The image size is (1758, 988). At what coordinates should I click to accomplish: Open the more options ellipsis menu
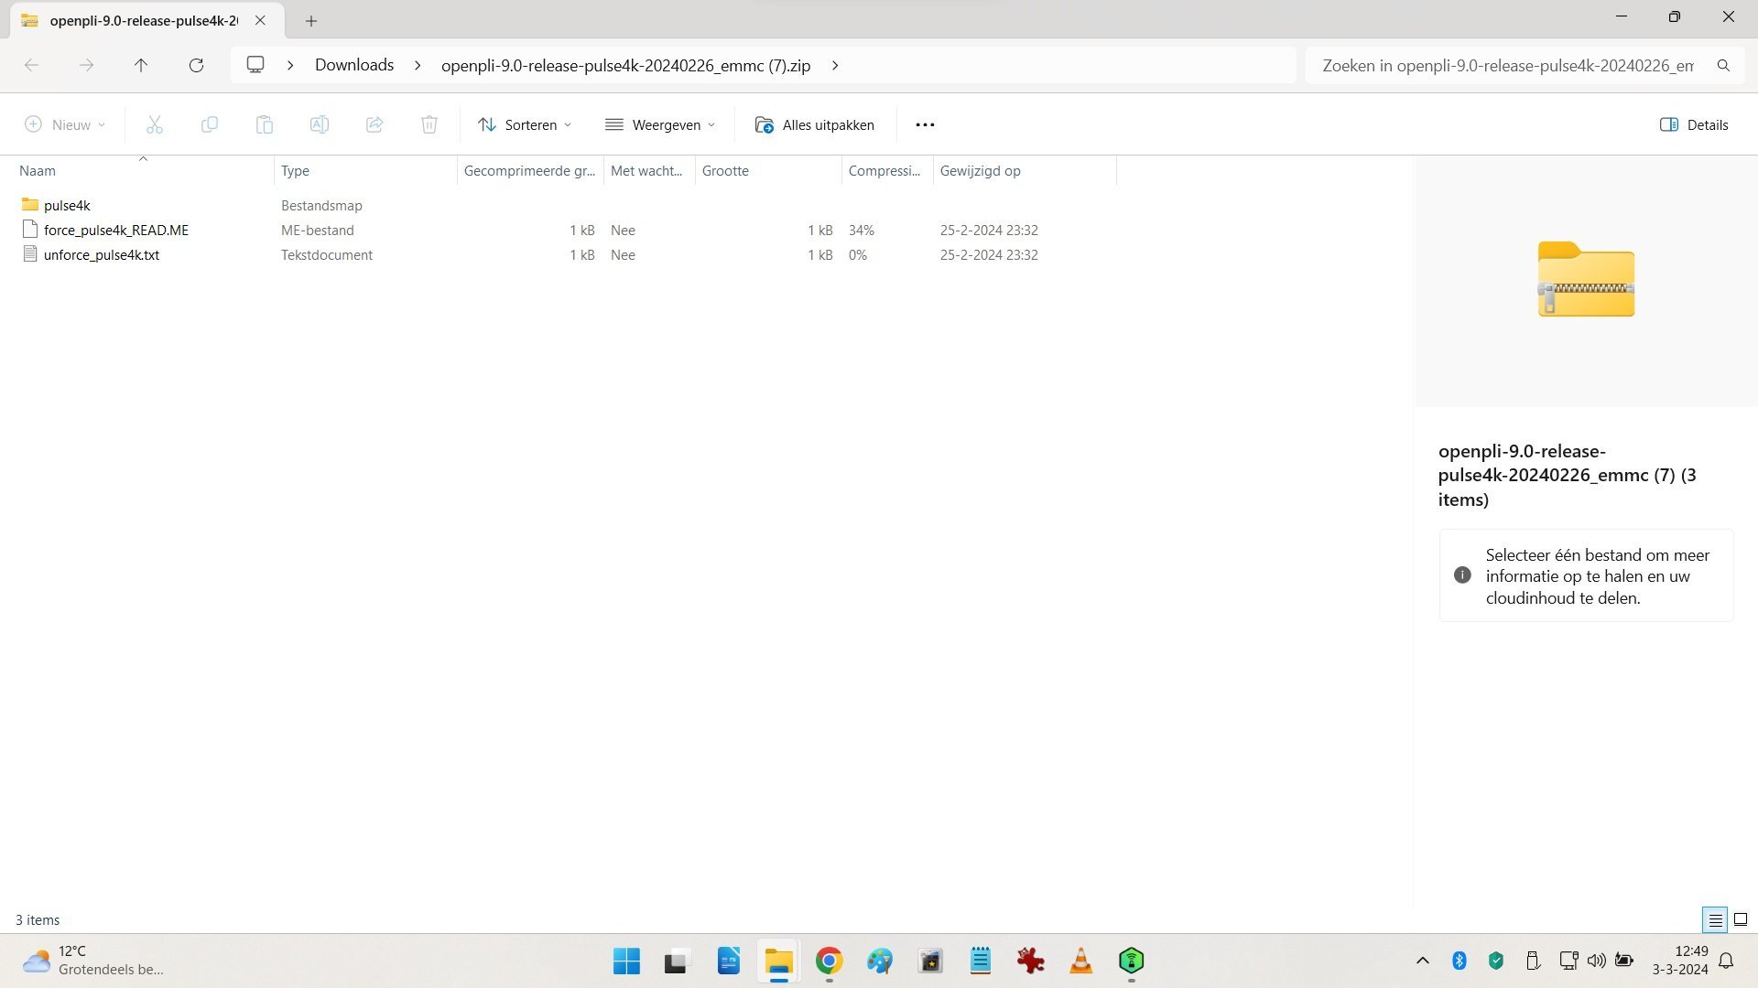tap(925, 124)
